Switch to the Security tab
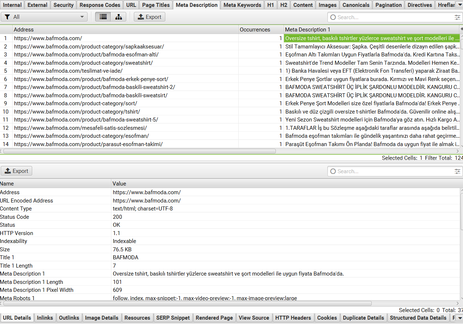Image resolution: width=463 pixels, height=324 pixels. (63, 5)
